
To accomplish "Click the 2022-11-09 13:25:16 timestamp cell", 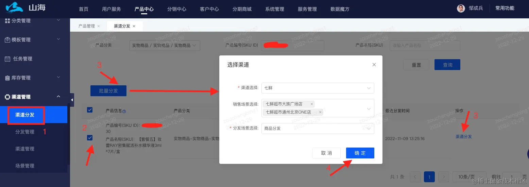I will [405, 139].
